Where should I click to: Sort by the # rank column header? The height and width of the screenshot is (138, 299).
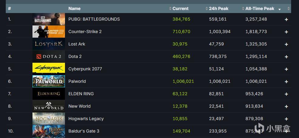click(x=9, y=8)
